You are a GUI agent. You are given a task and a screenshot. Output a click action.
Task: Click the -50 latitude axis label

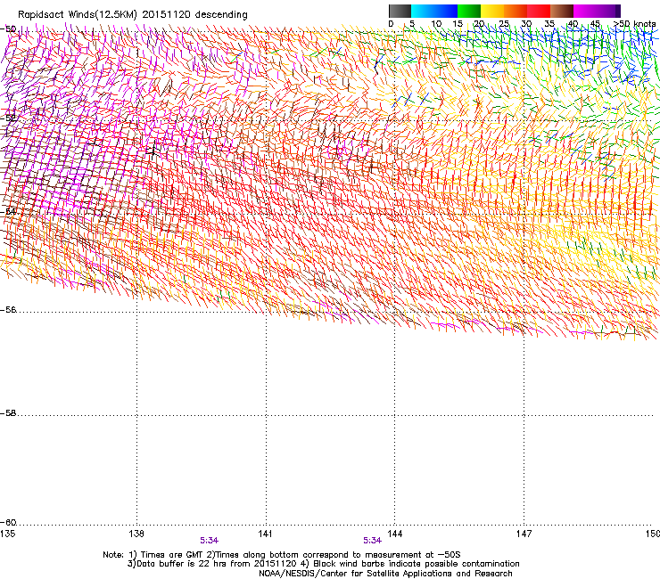[8, 29]
